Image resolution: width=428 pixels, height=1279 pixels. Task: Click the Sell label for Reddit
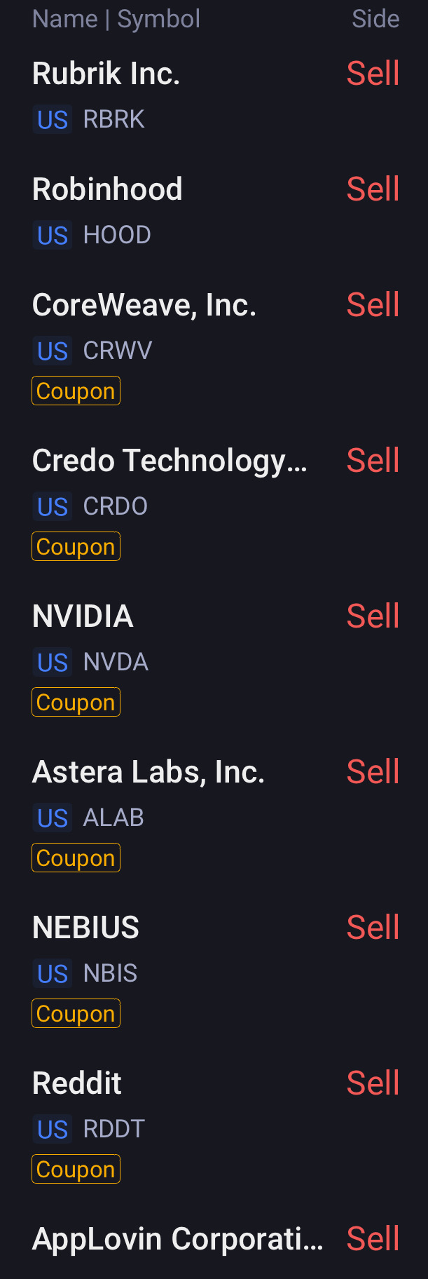coord(373,1084)
